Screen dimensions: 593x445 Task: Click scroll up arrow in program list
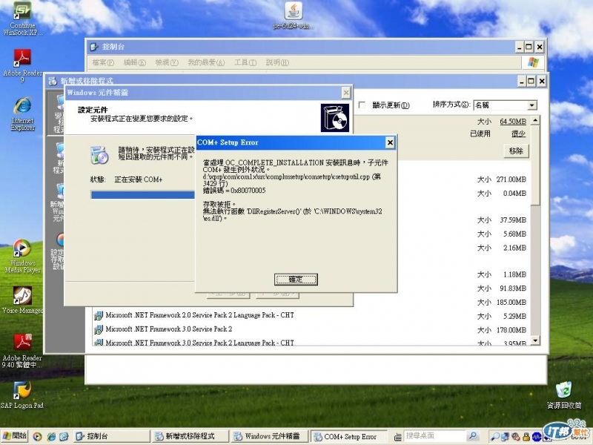coord(535,120)
